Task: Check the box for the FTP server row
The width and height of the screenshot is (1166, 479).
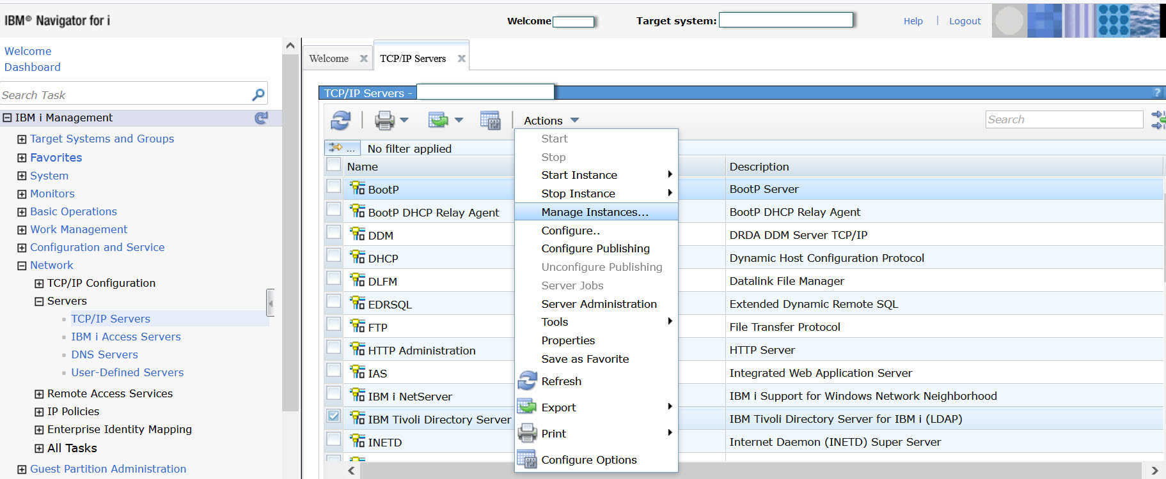Action: [333, 324]
